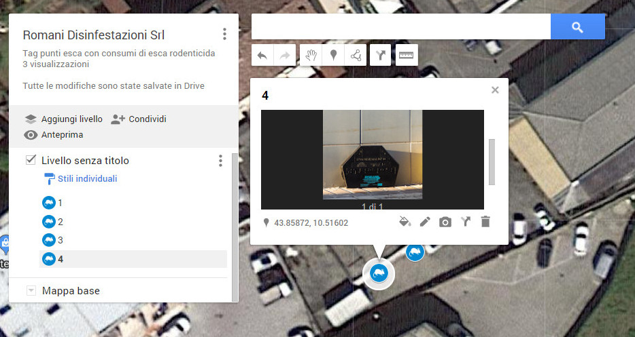The width and height of the screenshot is (635, 337).
Task: Select point 1 in layer list
Action: (133, 203)
